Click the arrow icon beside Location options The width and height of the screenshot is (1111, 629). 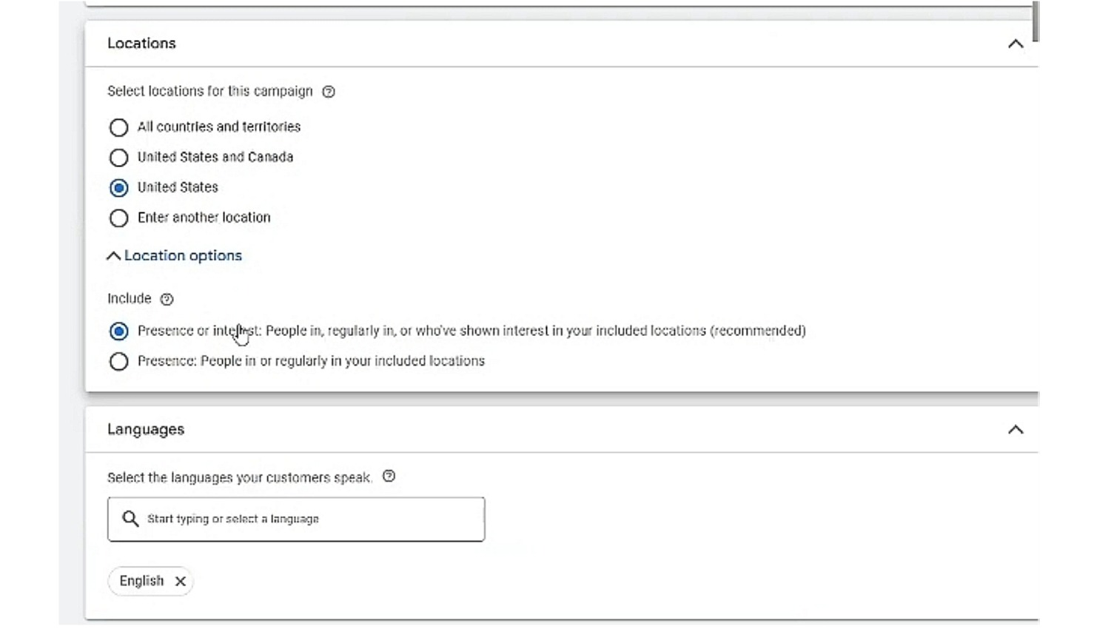click(113, 256)
